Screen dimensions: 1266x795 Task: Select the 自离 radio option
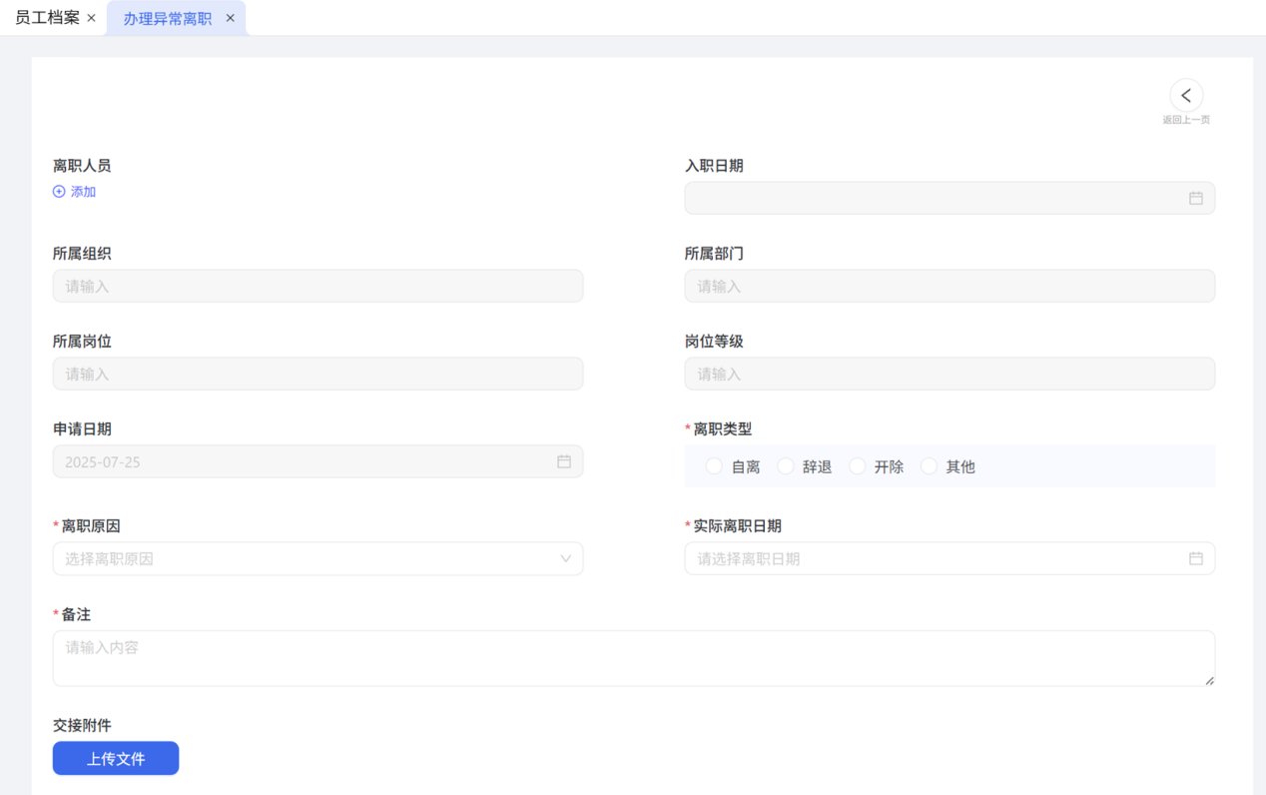tap(714, 466)
